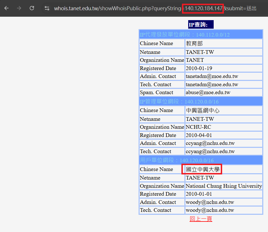Click abuse@moe.edu.tw cell

click(x=224, y=92)
